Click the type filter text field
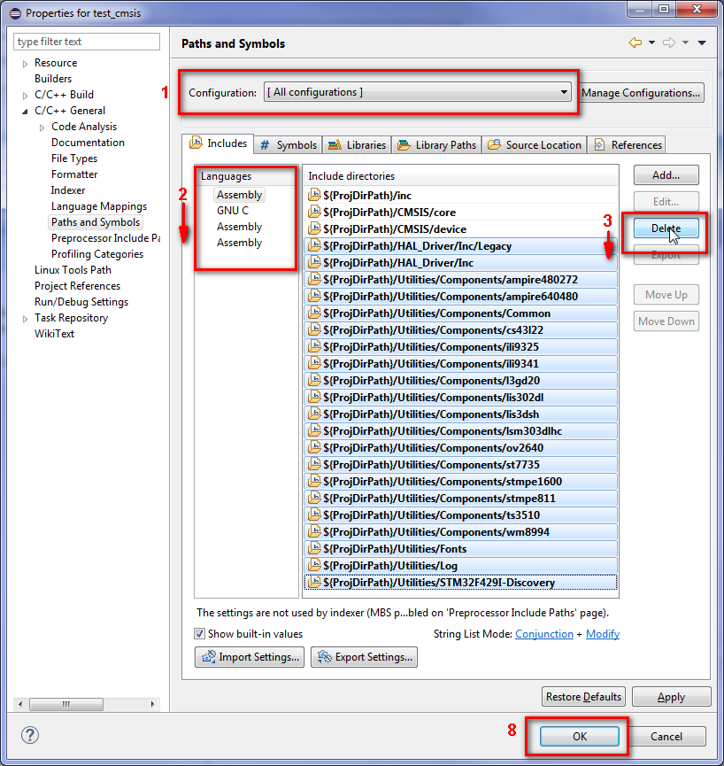Viewport: 724px width, 766px height. [87, 42]
